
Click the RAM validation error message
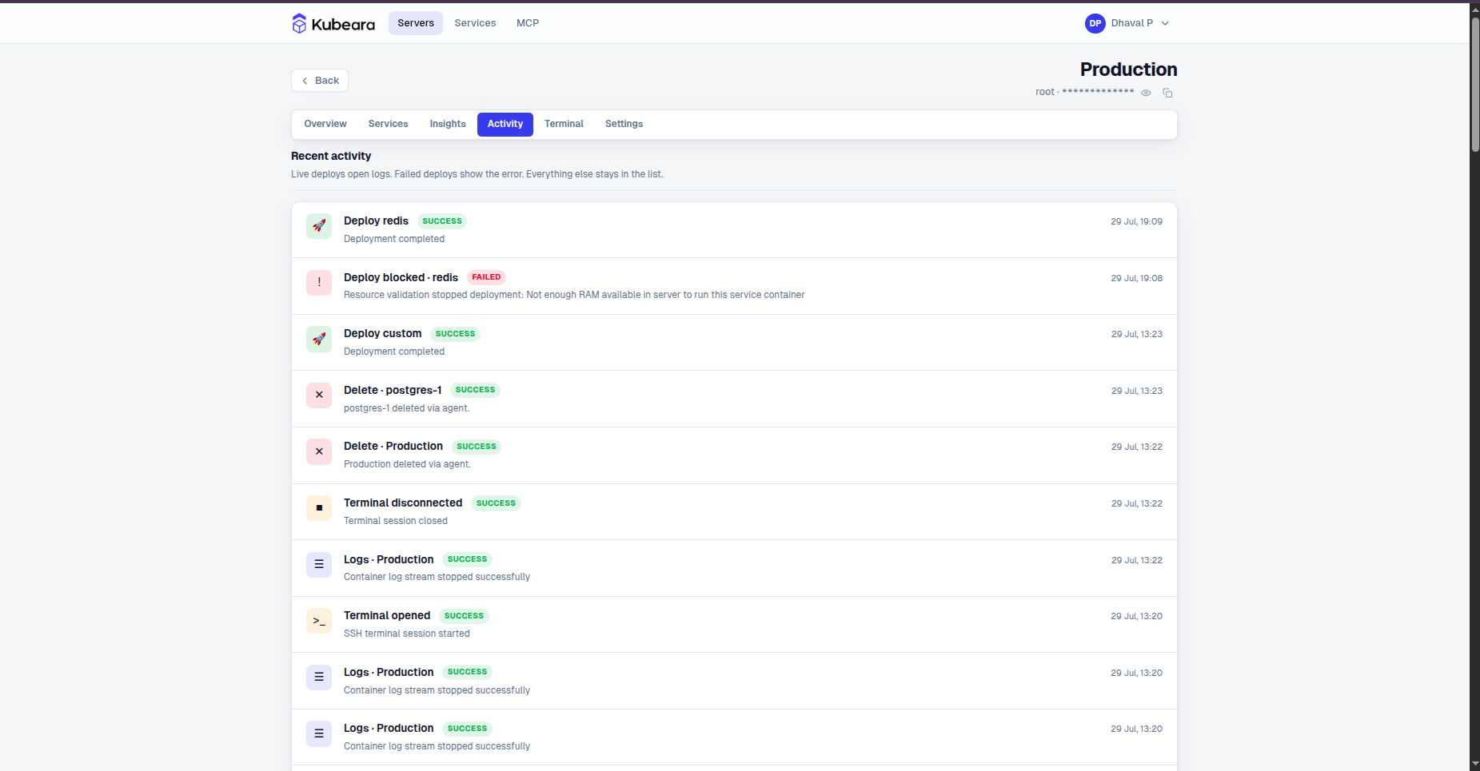tap(574, 295)
